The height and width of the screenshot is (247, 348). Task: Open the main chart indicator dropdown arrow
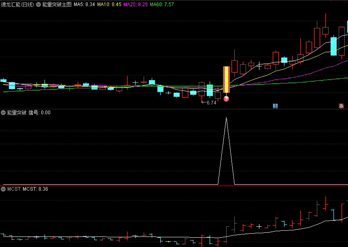(x=38, y=4)
